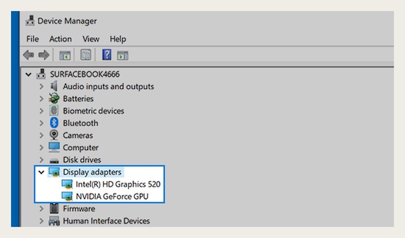The image size is (405, 238).
Task: Click the Device Manager title bar icon
Action: point(30,21)
